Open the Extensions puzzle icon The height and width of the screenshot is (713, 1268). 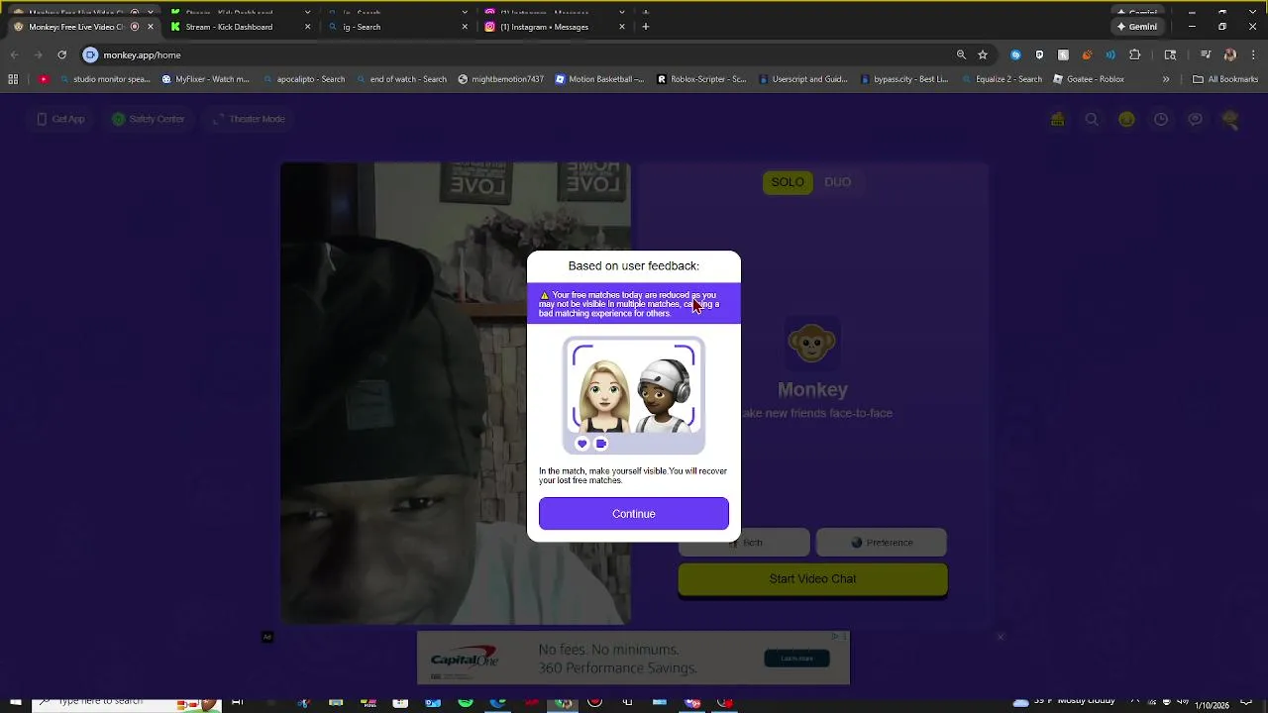(x=1135, y=55)
